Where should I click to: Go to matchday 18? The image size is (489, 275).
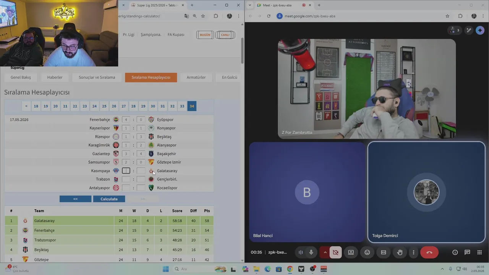36,106
